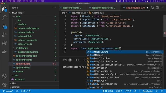Image resolution: width=166 pixels, height=93 pixels.
Task: Select NextObserver autocomplete suggestion
Action: 124,81
